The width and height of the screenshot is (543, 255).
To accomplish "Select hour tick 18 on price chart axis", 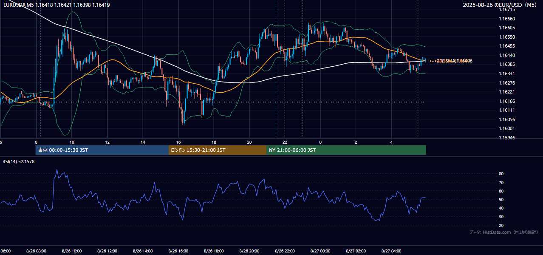I will pyautogui.click(x=214, y=142).
